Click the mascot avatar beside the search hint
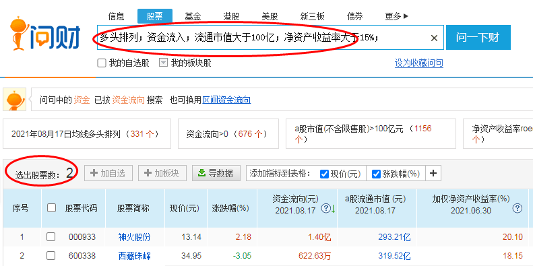This screenshot has height=266, width=533. click(15, 100)
